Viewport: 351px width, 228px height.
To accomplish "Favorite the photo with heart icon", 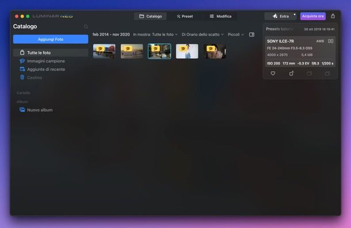I will (x=273, y=73).
